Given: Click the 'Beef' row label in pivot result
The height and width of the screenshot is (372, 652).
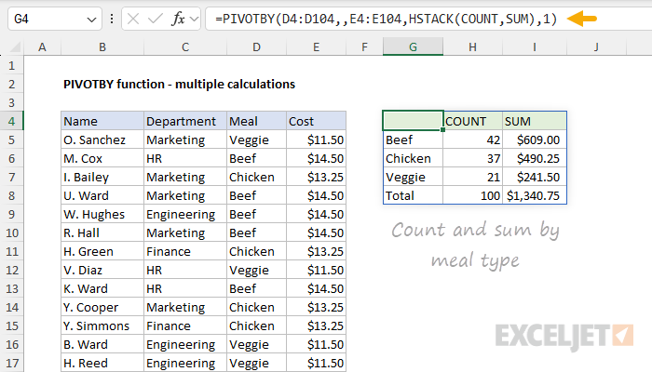Looking at the screenshot, I should pyautogui.click(x=413, y=139).
